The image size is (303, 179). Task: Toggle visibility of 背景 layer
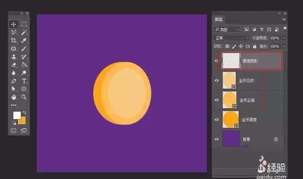217,139
